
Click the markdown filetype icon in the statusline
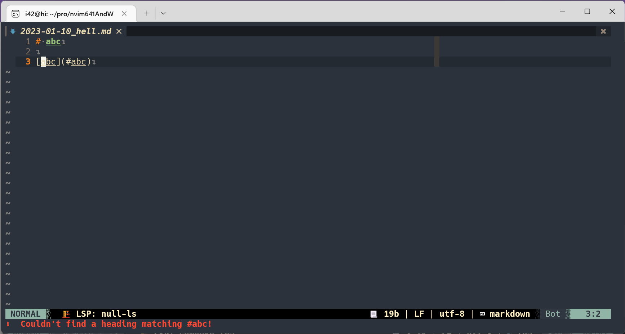(482, 314)
